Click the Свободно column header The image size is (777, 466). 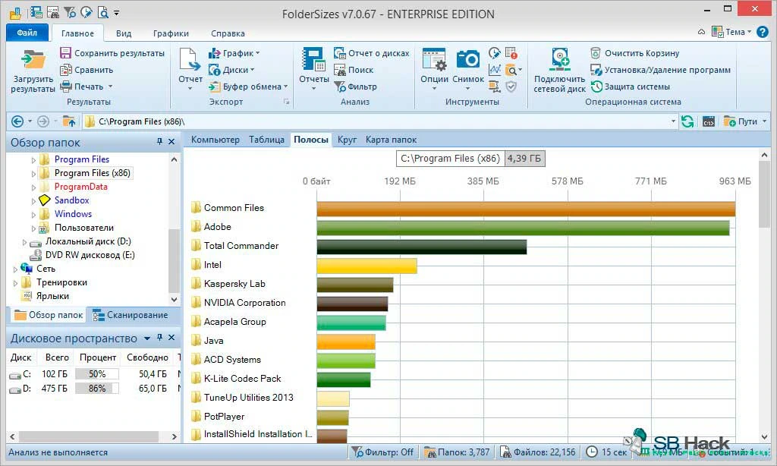coord(147,357)
